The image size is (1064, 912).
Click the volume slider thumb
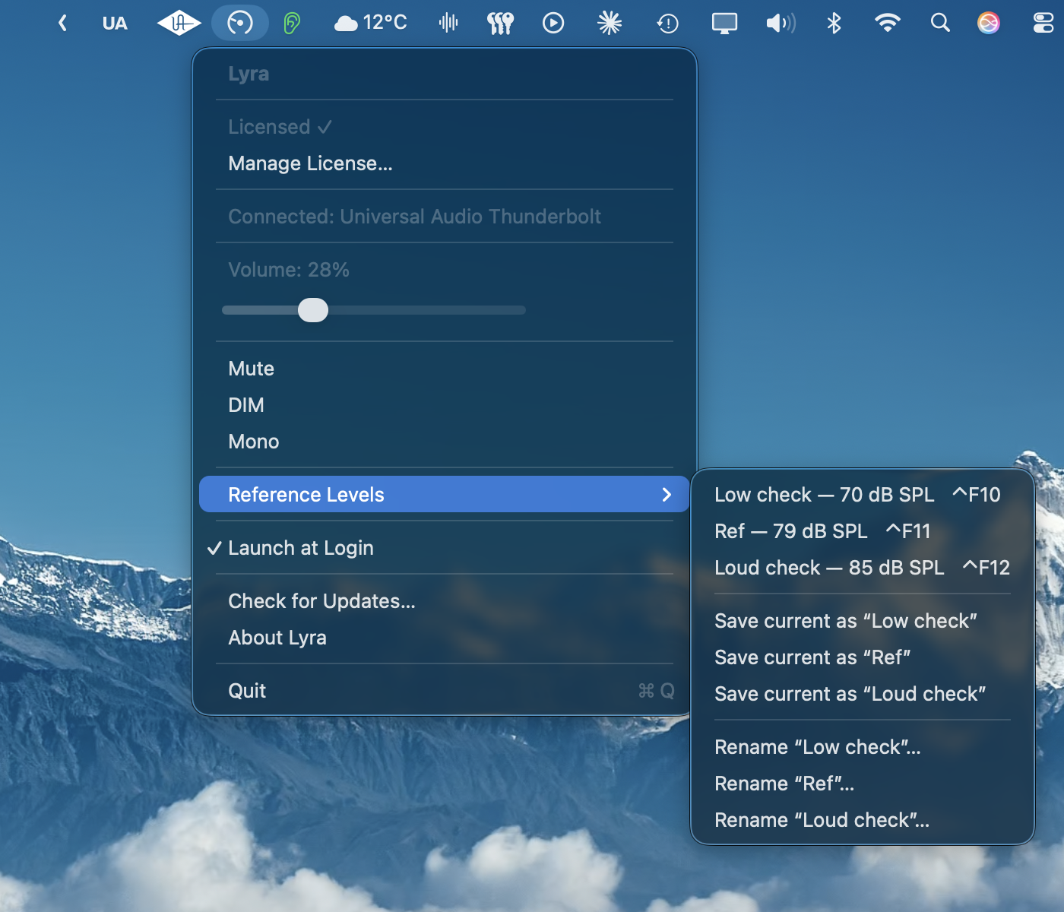pos(313,310)
